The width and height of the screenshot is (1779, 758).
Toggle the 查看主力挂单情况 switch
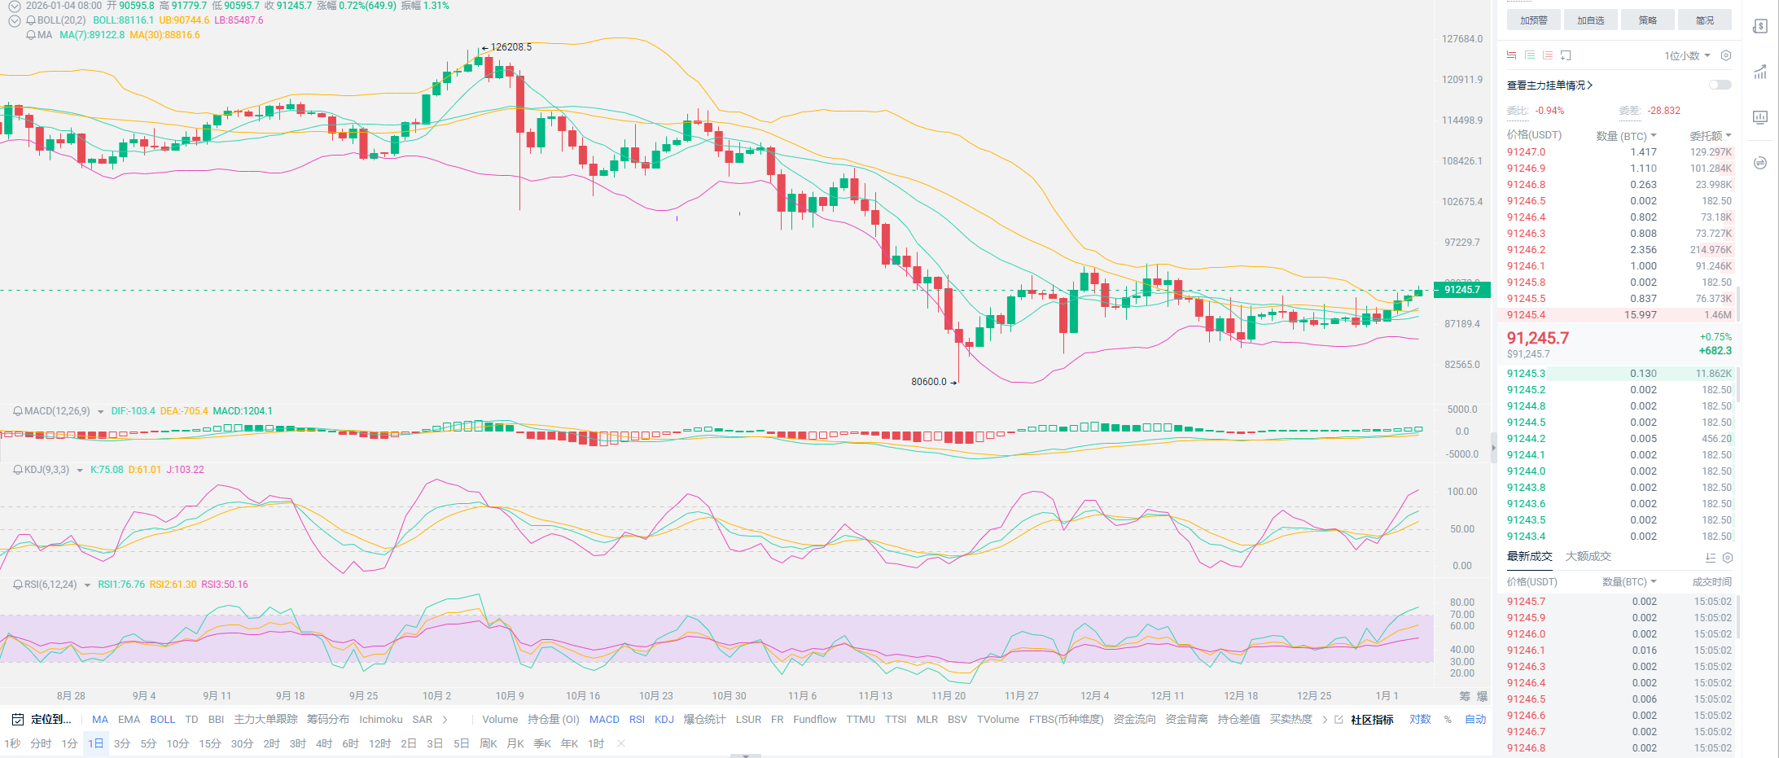(1720, 85)
